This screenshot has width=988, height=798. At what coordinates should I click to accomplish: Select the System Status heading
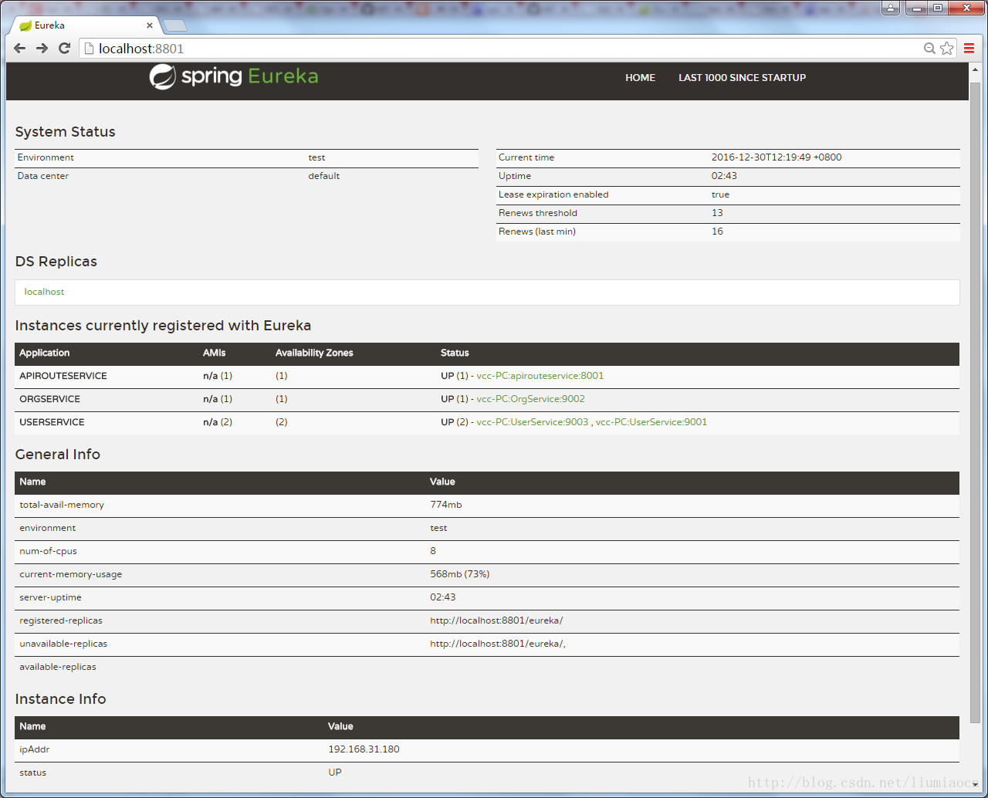[x=65, y=132]
